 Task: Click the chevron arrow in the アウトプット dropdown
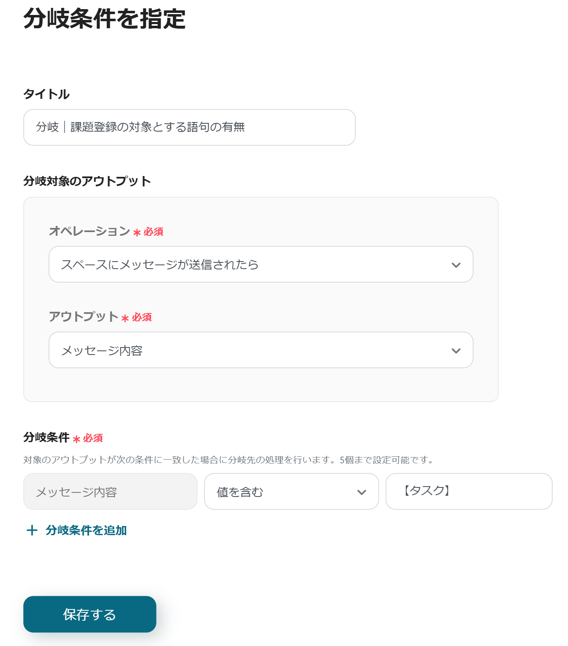456,350
